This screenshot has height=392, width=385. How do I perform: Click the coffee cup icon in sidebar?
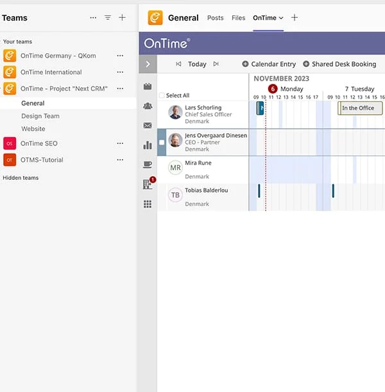click(148, 165)
